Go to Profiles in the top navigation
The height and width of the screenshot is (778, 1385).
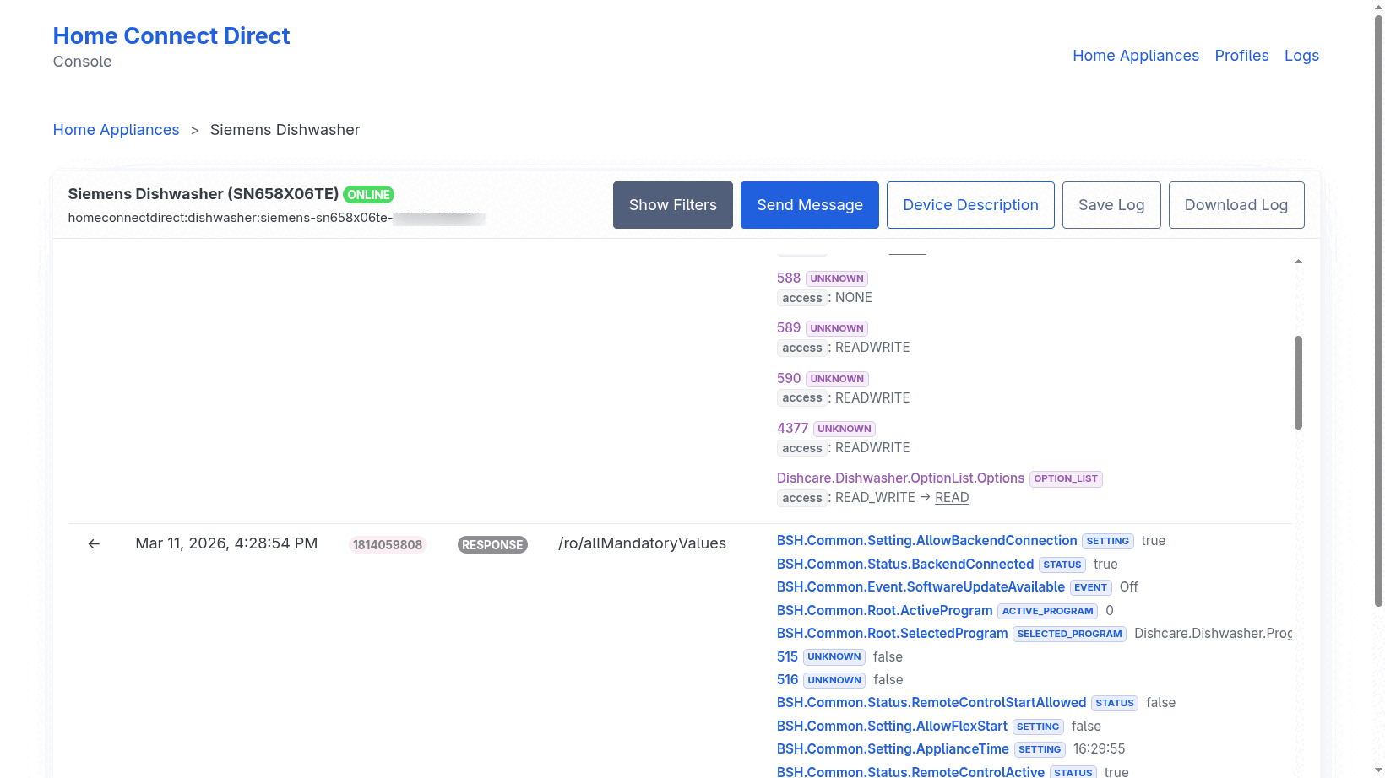coord(1241,56)
